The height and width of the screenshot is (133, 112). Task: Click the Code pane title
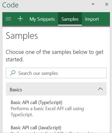tap(10, 5)
